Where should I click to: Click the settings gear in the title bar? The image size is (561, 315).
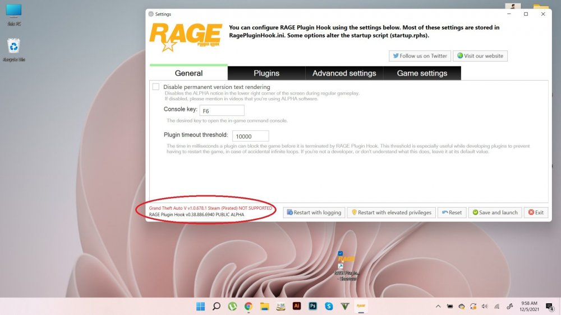point(151,14)
